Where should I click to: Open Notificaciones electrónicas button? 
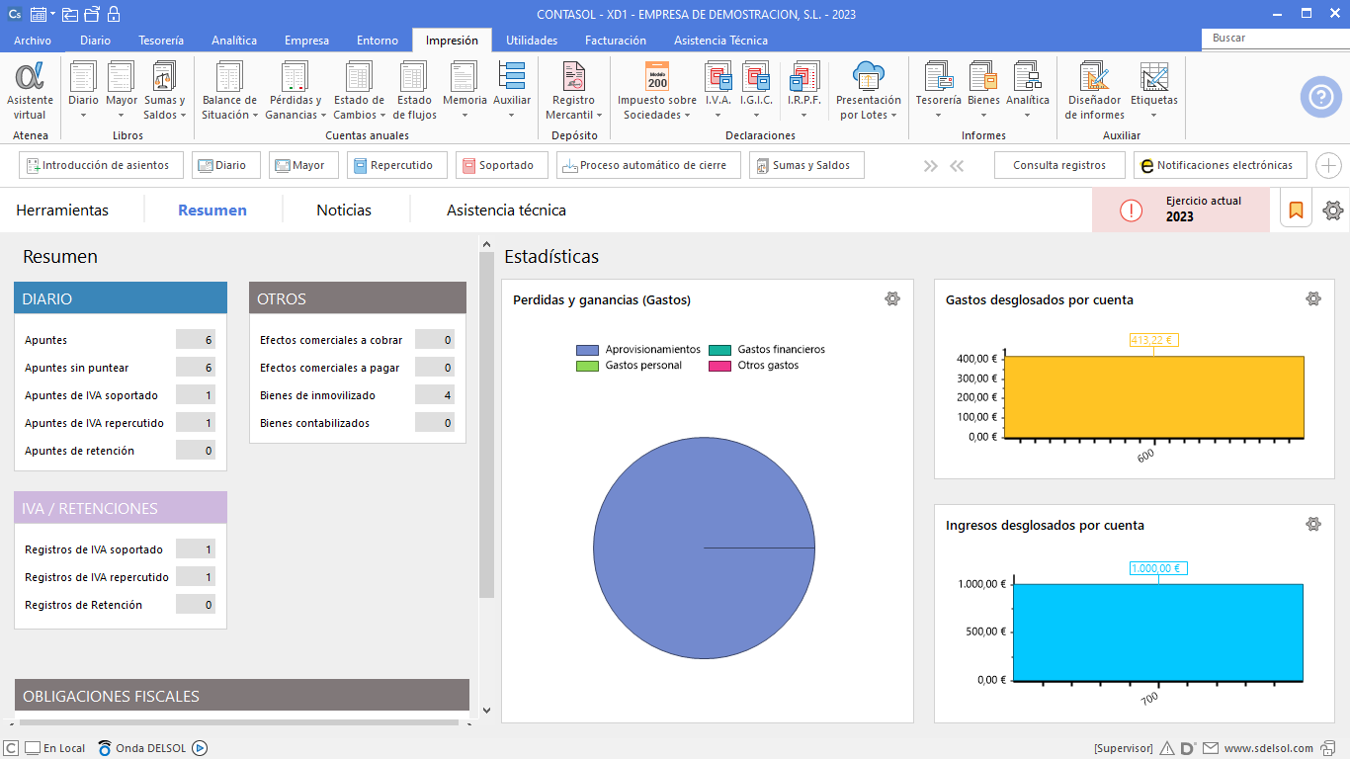[x=1221, y=165]
